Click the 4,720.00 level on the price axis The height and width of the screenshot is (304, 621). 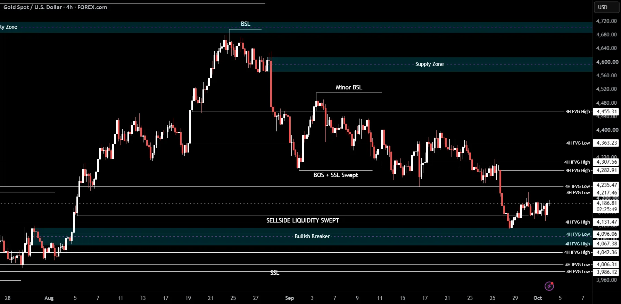pyautogui.click(x=606, y=21)
